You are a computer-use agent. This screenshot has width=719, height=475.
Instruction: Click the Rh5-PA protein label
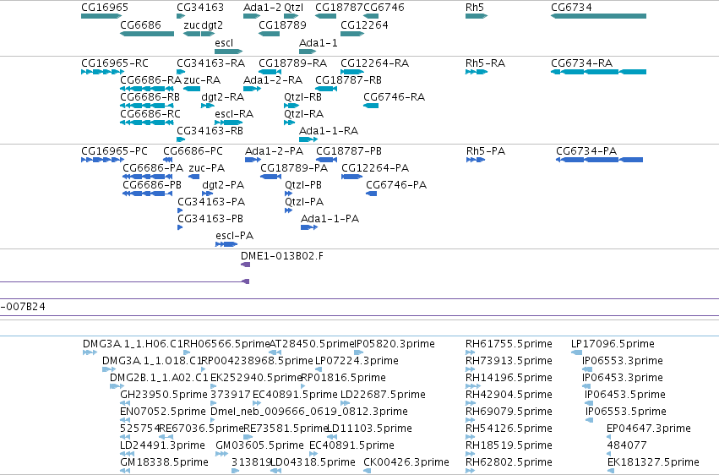(486, 151)
